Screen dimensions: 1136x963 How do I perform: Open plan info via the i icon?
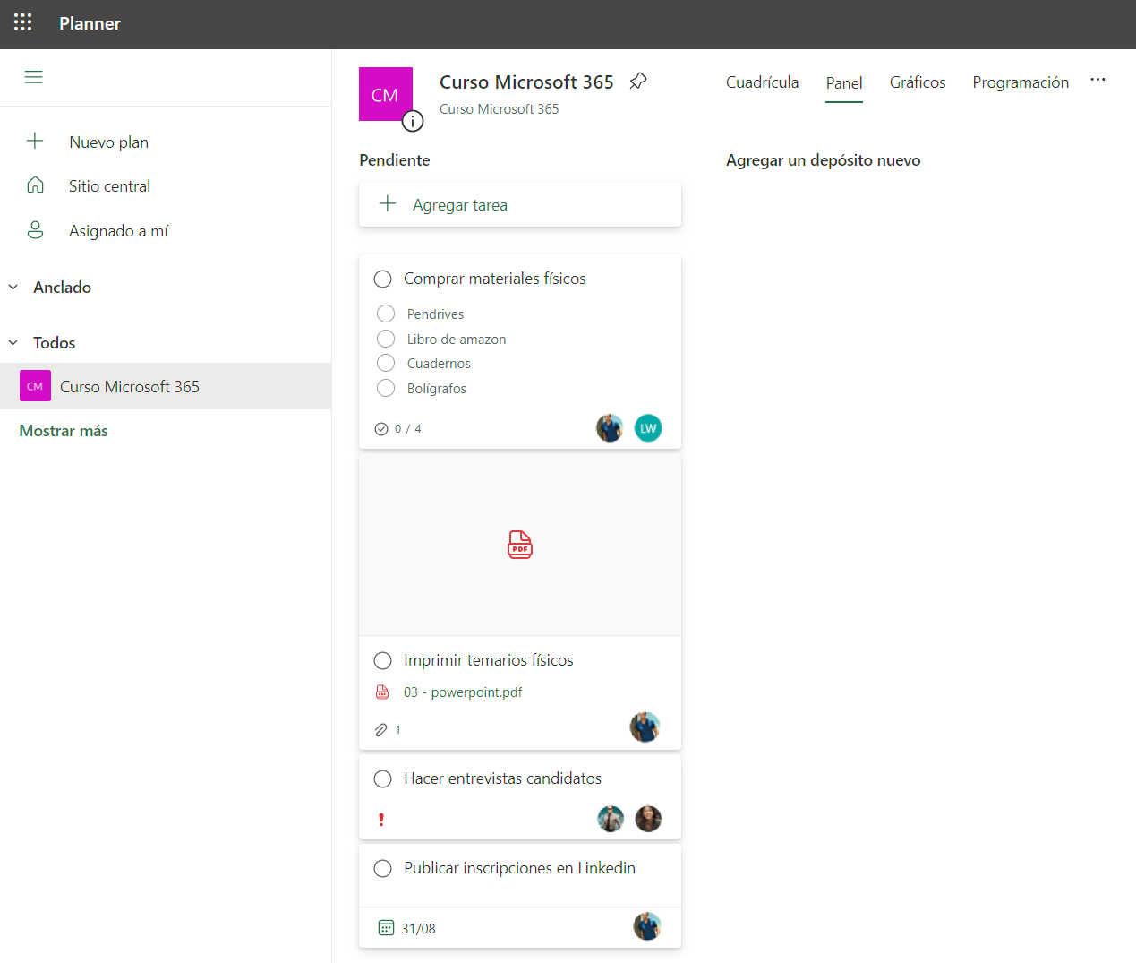point(413,121)
